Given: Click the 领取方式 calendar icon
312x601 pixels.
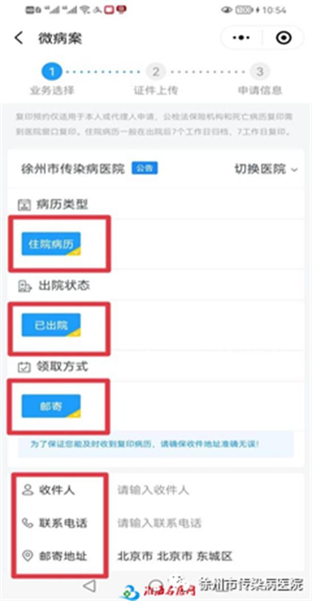Looking at the screenshot, I should click(x=24, y=367).
